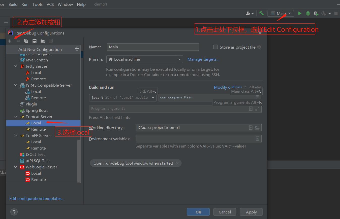This screenshot has height=219, width=340.
Task: Select Local under Tomcat Server
Action: (x=43, y=123)
